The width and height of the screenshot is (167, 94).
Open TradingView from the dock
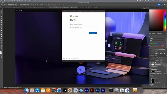65,91
